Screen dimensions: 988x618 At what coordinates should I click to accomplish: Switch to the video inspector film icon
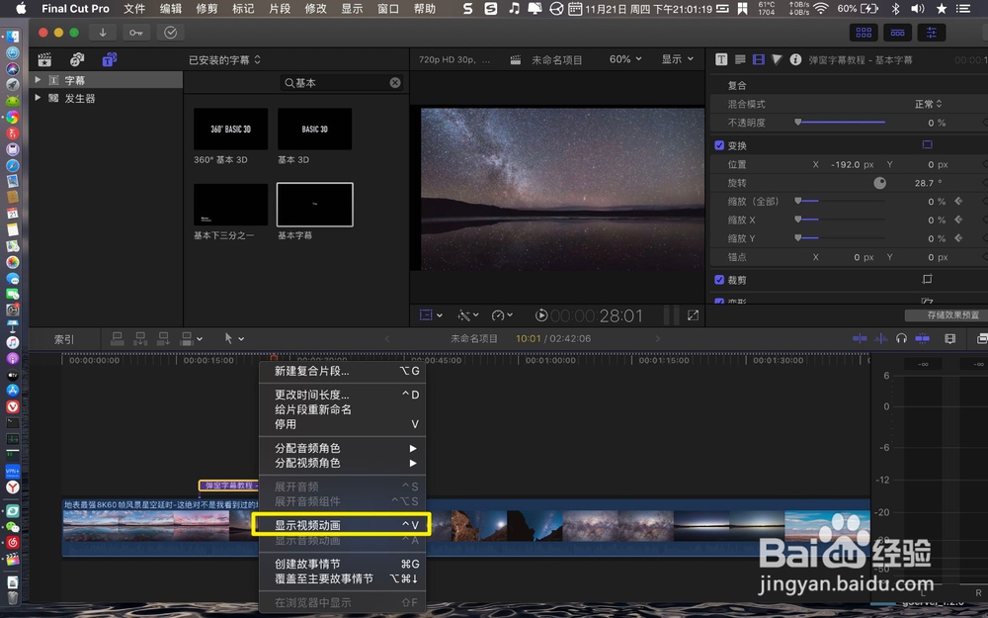[x=759, y=59]
